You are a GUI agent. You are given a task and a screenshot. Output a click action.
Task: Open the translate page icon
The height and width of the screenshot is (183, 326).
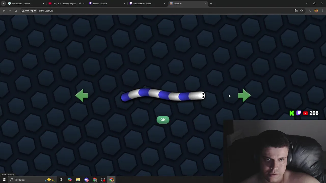[x=296, y=11]
